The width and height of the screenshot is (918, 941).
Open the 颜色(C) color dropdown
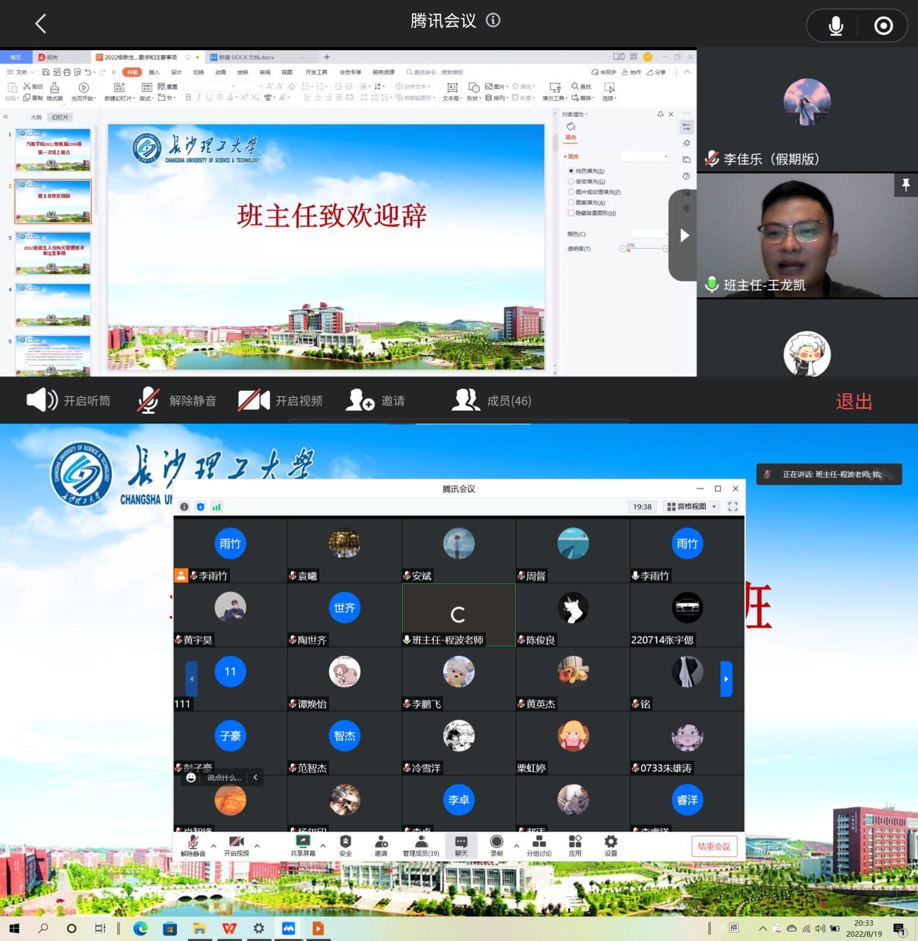point(649,234)
